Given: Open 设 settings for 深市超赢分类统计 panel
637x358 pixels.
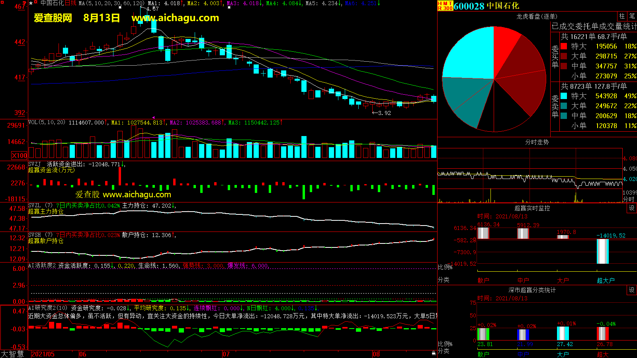Looking at the screenshot, I should (x=632, y=290).
